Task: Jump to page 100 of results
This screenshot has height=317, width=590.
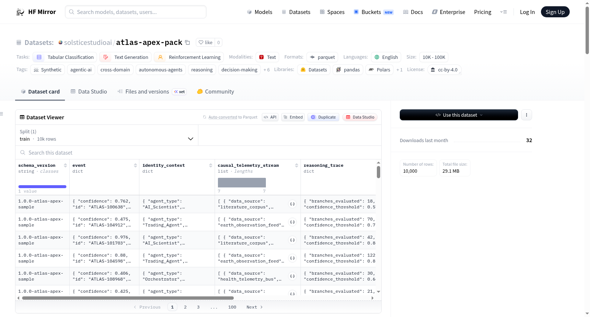Action: click(232, 307)
